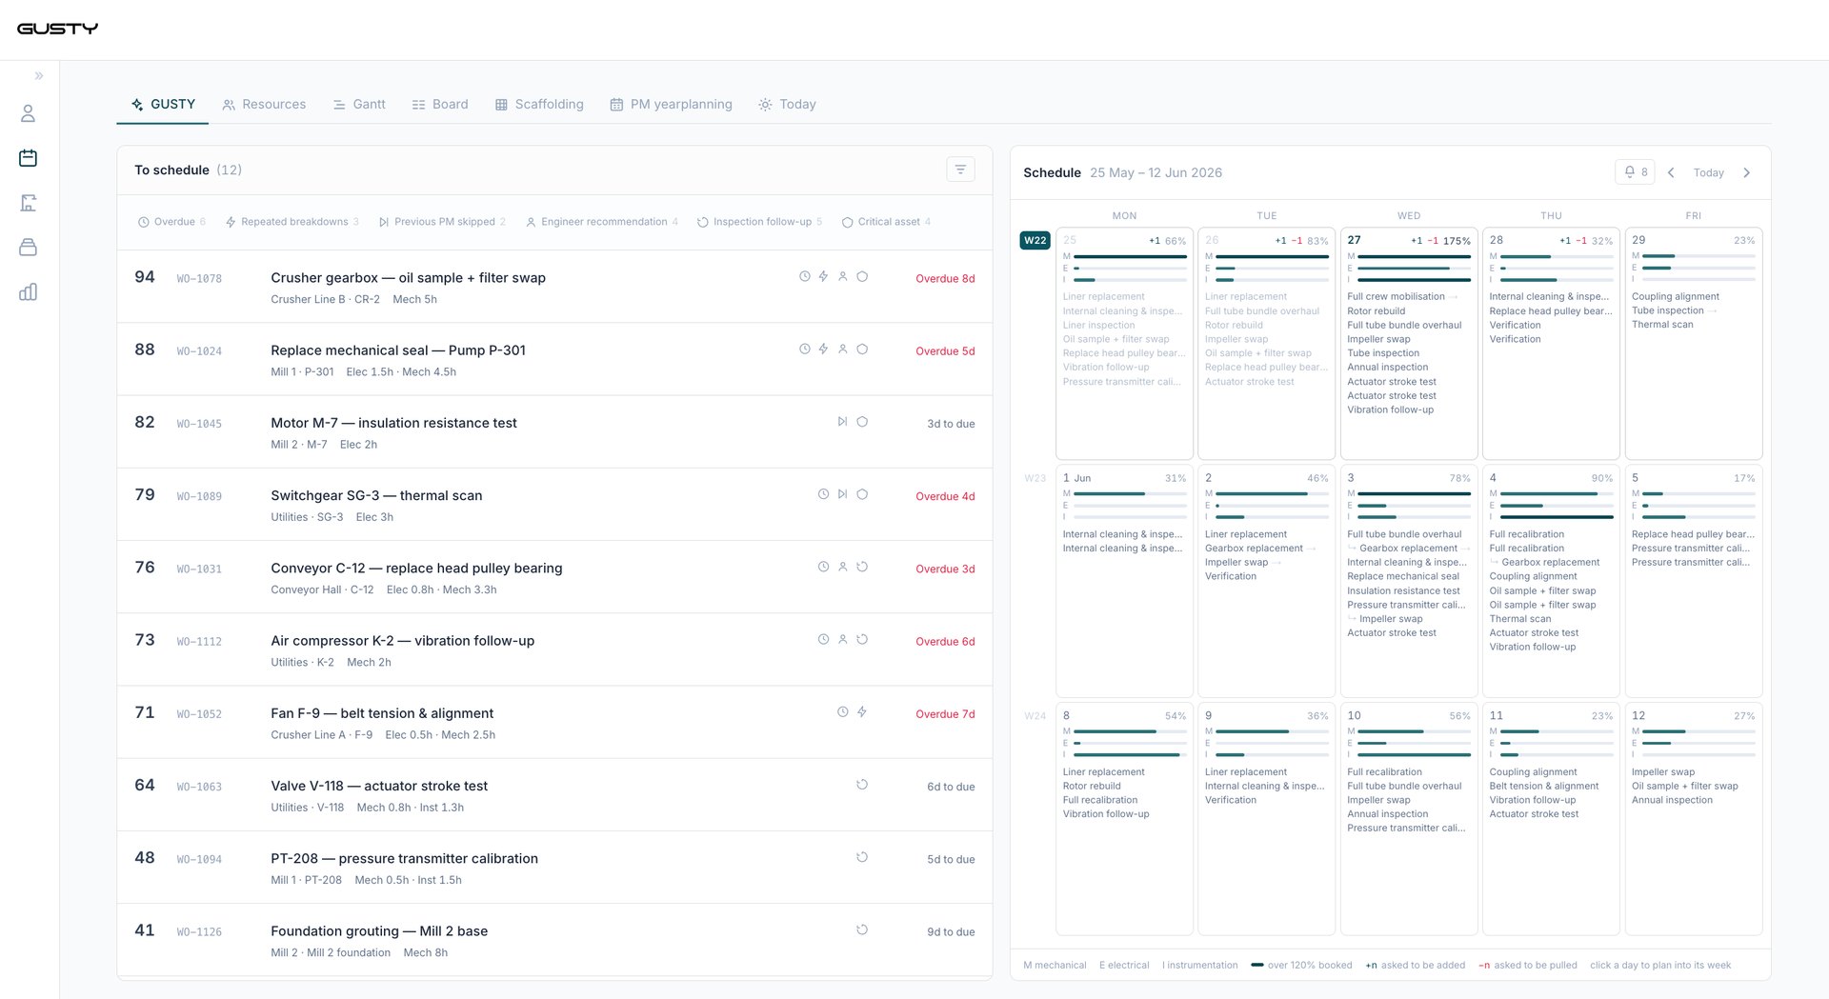Click mechanical load bar on day 4
The width and height of the screenshot is (1829, 999).
pyautogui.click(x=1557, y=494)
